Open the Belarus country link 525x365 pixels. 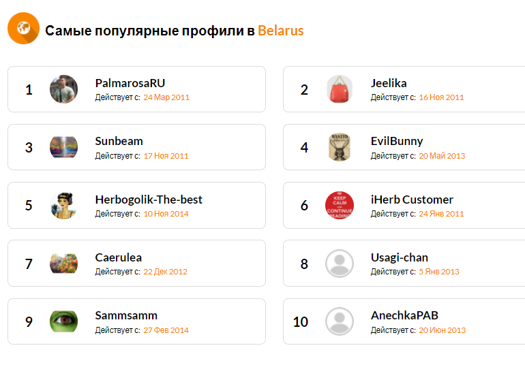281,31
